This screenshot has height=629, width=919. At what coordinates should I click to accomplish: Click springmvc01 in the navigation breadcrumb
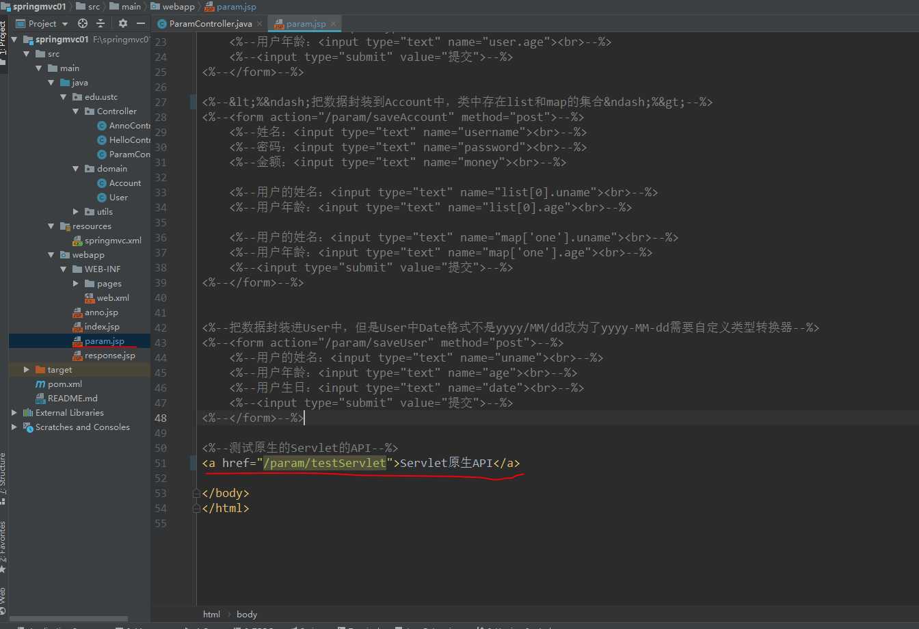(38, 6)
